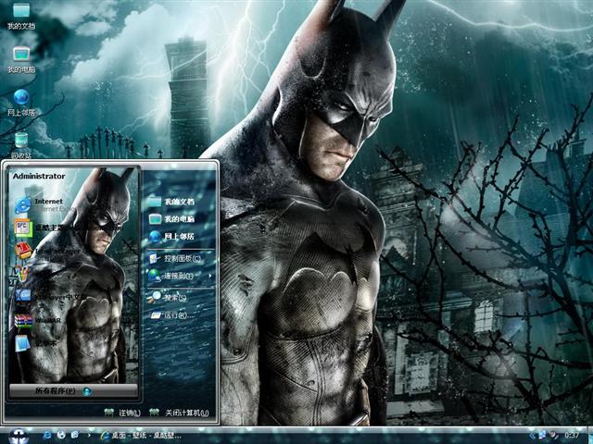Expand 所有程序(P) all programs list
593x444 pixels.
click(73, 391)
